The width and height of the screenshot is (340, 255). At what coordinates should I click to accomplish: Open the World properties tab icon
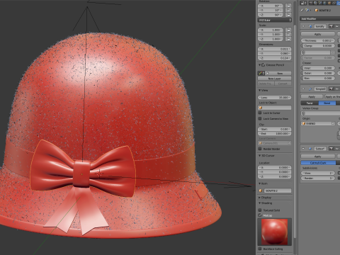(325, 3)
